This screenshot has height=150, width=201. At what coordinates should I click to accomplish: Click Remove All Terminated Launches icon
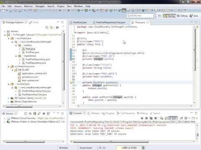tap(151, 118)
